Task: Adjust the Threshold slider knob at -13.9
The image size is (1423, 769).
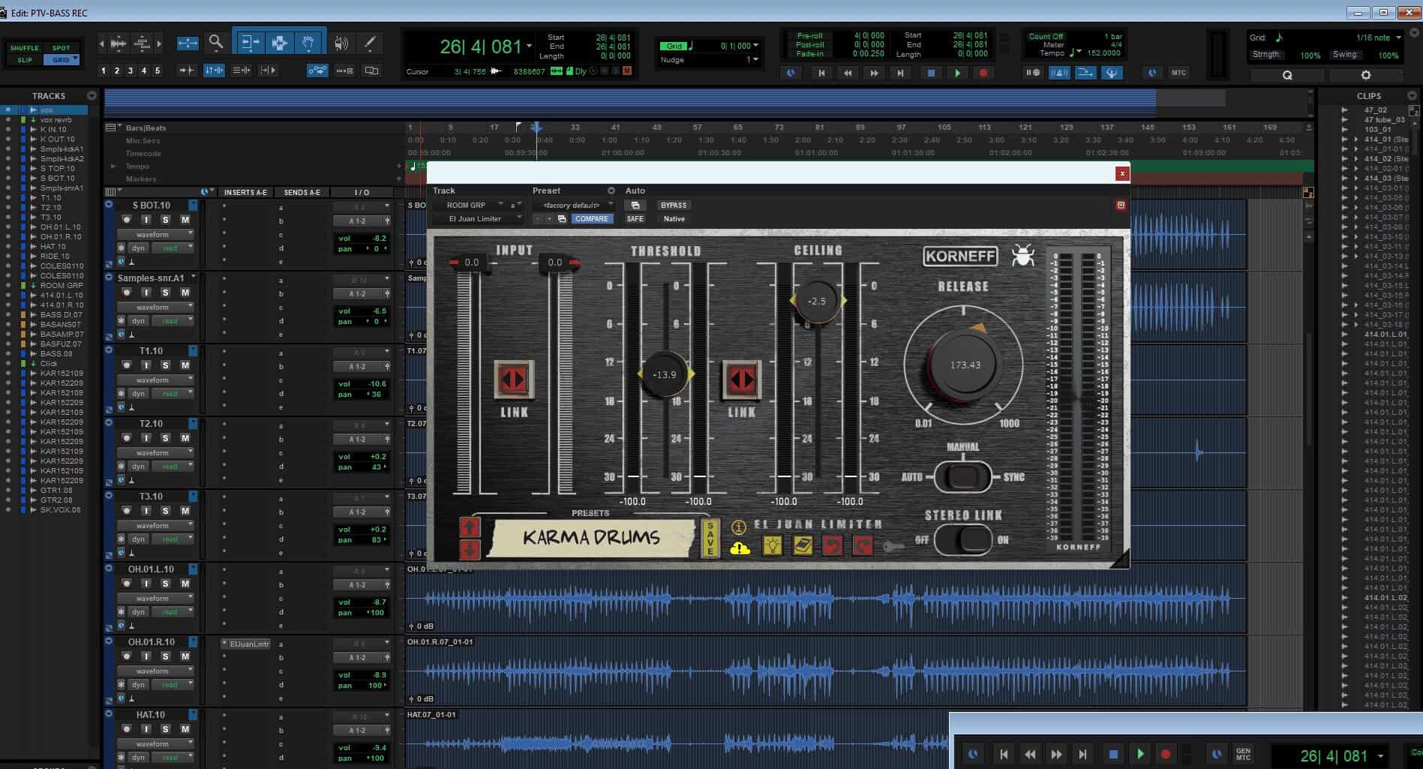Action: pos(665,374)
